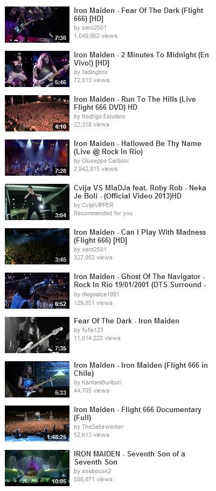The height and width of the screenshot is (491, 216).
Task: Click Seventh Son of a Seventh Son title
Action: [x=129, y=458]
